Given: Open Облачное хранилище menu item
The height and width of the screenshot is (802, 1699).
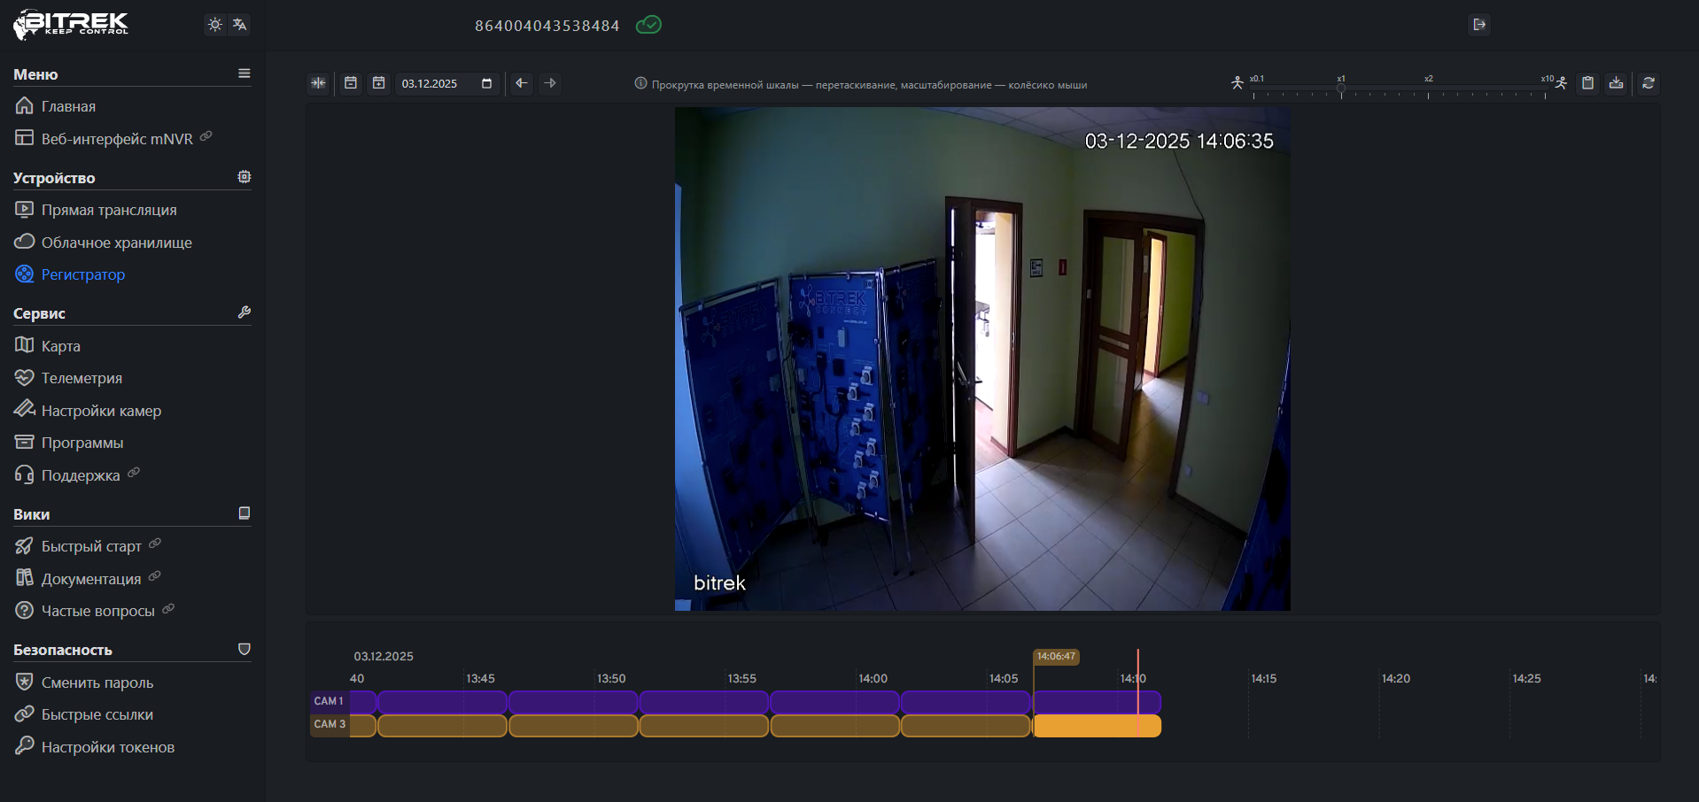Looking at the screenshot, I should point(116,243).
